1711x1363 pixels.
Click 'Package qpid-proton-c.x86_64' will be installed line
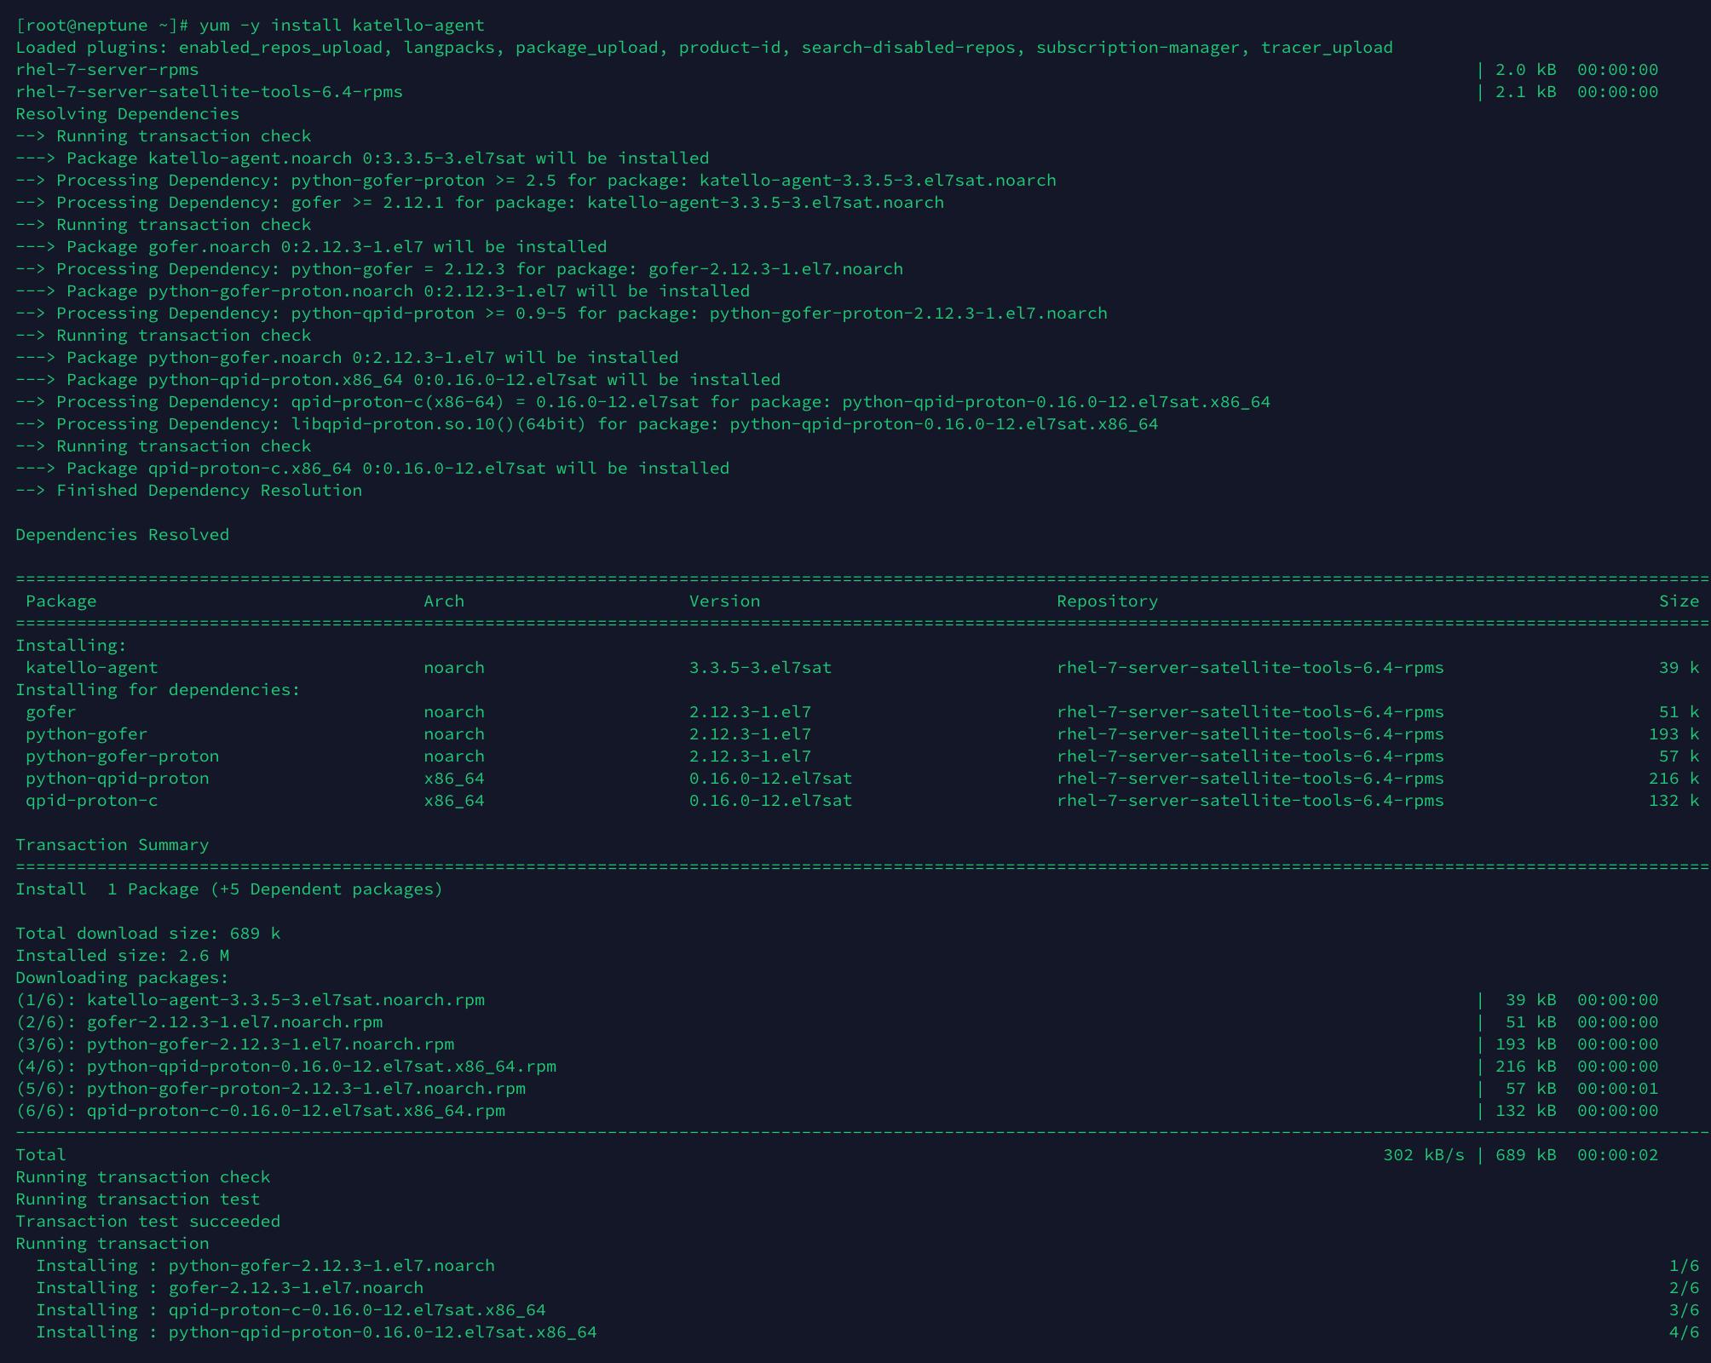click(372, 469)
